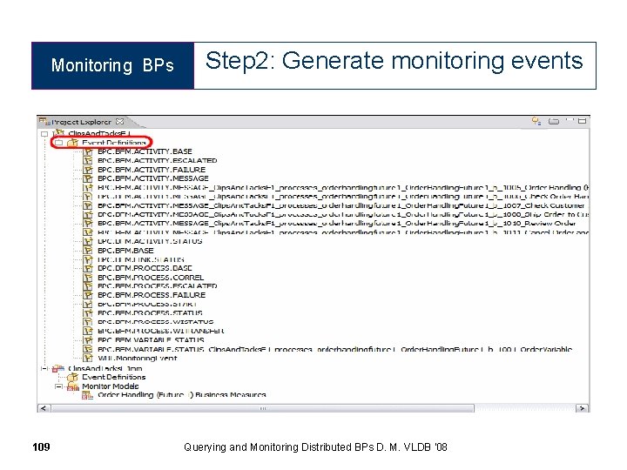Viewport: 627px width, 470px height.
Task: Select ACTIVITY.MESSAGE entry ending 1010_Review Order
Action: coord(337,224)
